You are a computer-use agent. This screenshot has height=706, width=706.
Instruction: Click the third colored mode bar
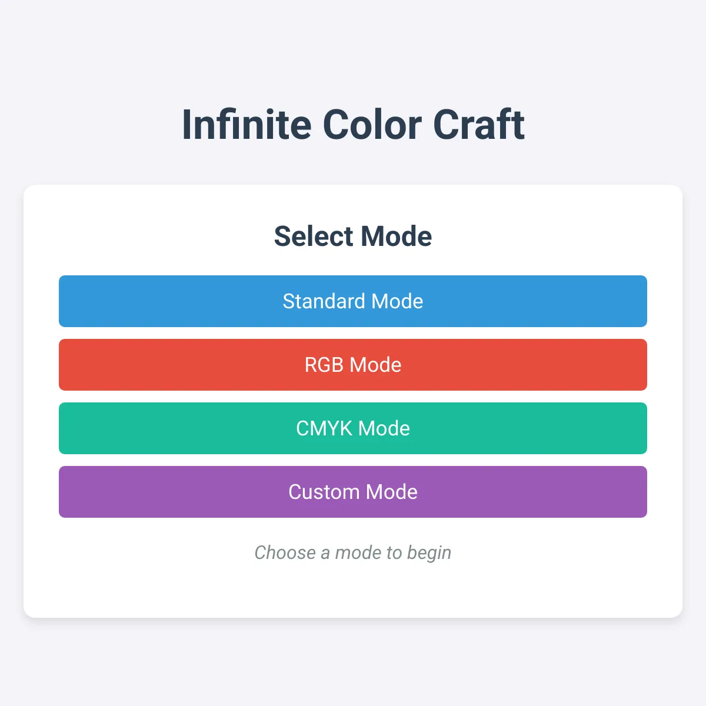point(352,428)
